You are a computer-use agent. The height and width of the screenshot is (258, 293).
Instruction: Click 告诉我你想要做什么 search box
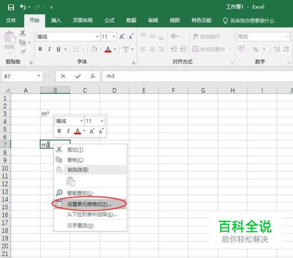click(x=249, y=21)
